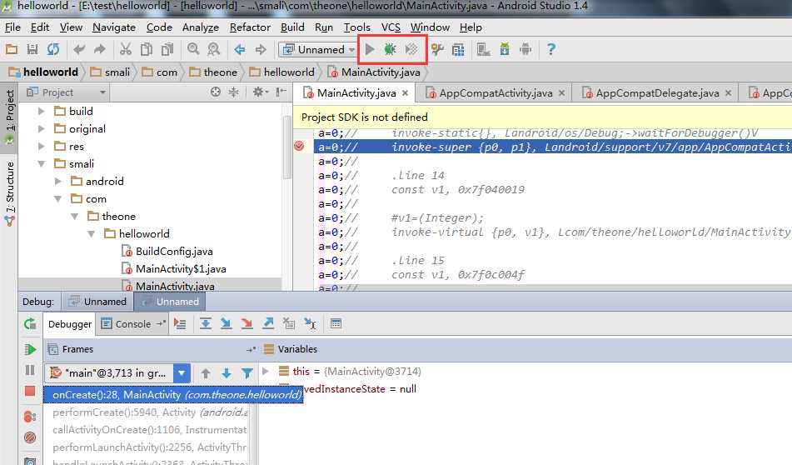Close the MainActivity.java tab
The height and width of the screenshot is (465, 792).
coord(405,93)
